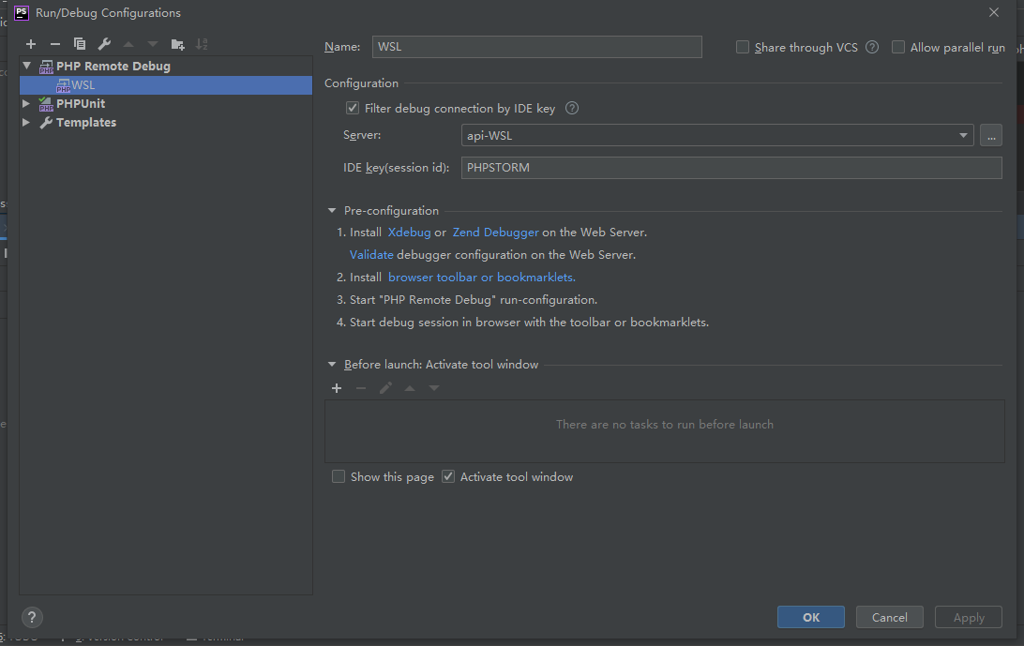Open server settings with the ellipsis button

[x=990, y=135]
